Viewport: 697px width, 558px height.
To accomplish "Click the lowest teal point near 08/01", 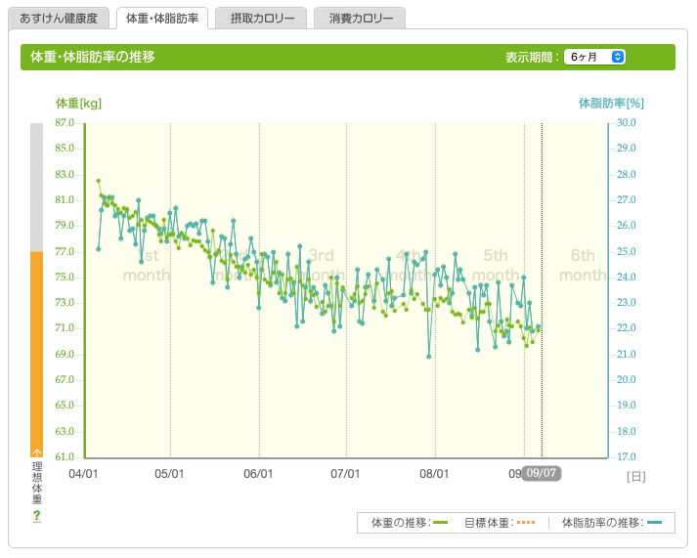I will (428, 357).
